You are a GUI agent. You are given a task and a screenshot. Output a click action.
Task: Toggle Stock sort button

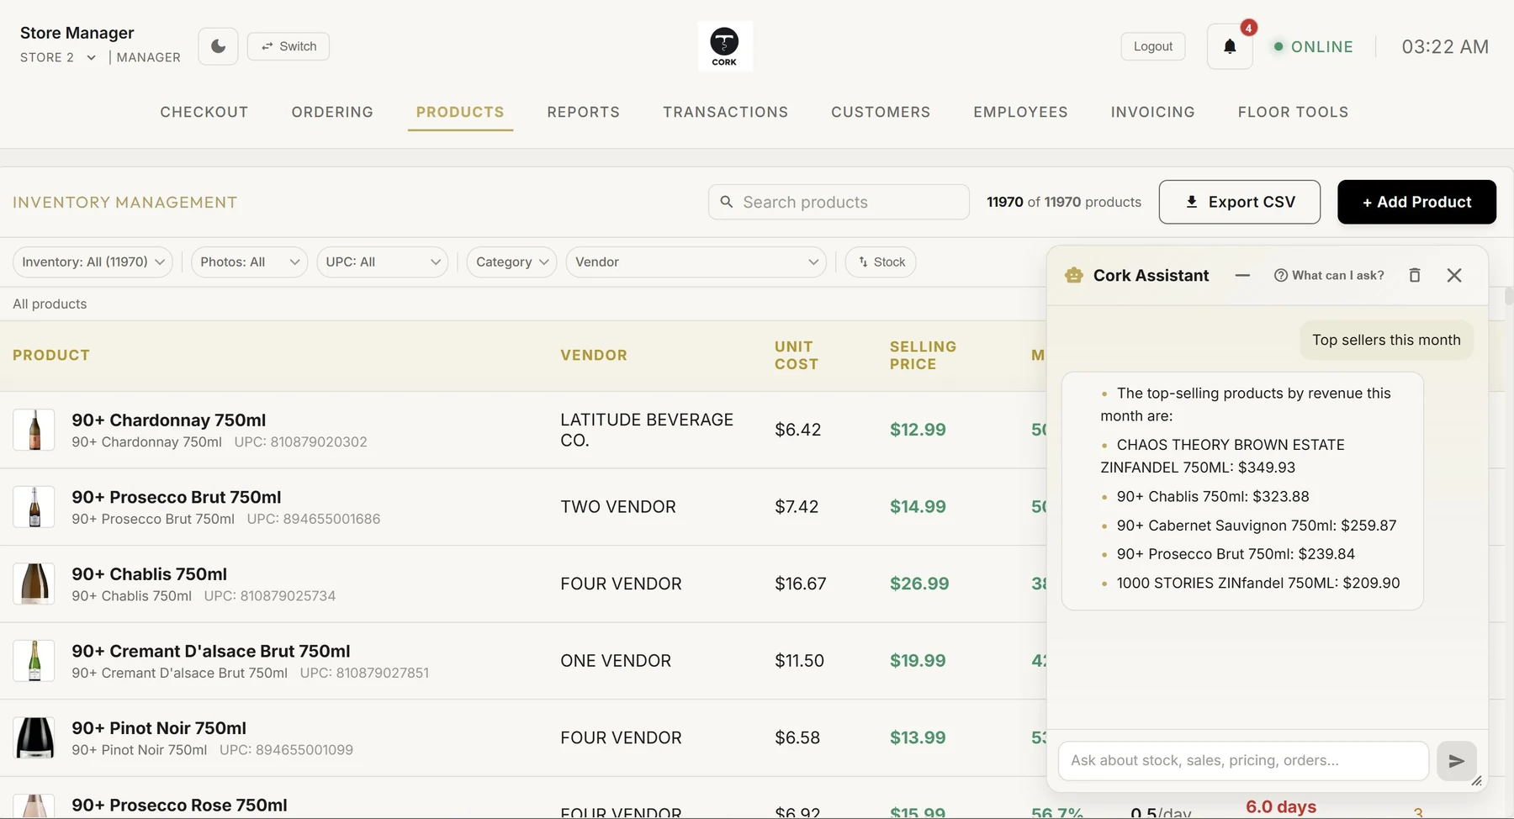(x=881, y=262)
